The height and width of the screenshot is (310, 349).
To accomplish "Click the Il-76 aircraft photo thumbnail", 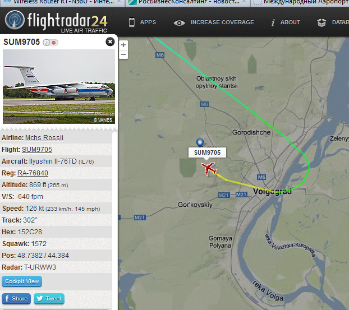I will click(59, 86).
